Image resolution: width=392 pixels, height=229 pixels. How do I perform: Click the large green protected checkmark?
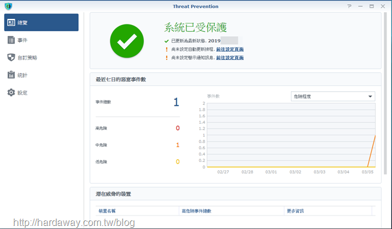click(127, 41)
